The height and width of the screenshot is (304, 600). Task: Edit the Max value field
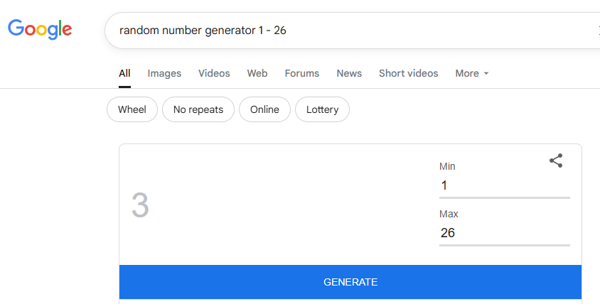tap(504, 234)
